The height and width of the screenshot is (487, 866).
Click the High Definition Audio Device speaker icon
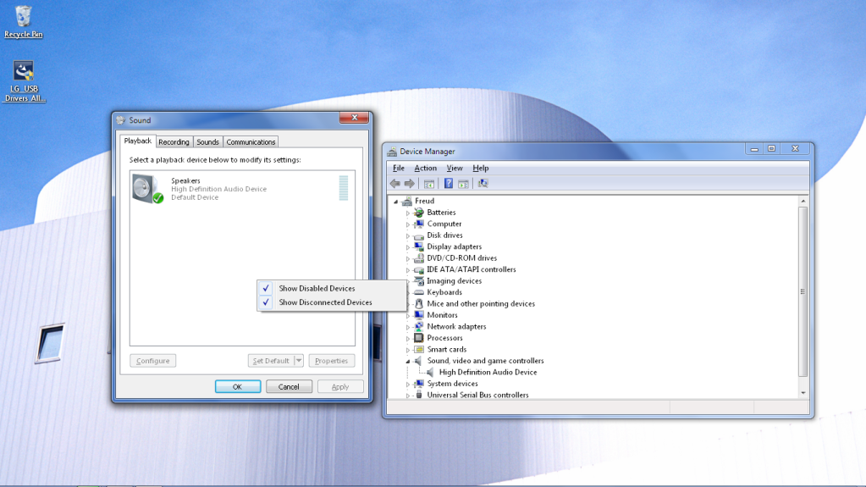coord(431,373)
